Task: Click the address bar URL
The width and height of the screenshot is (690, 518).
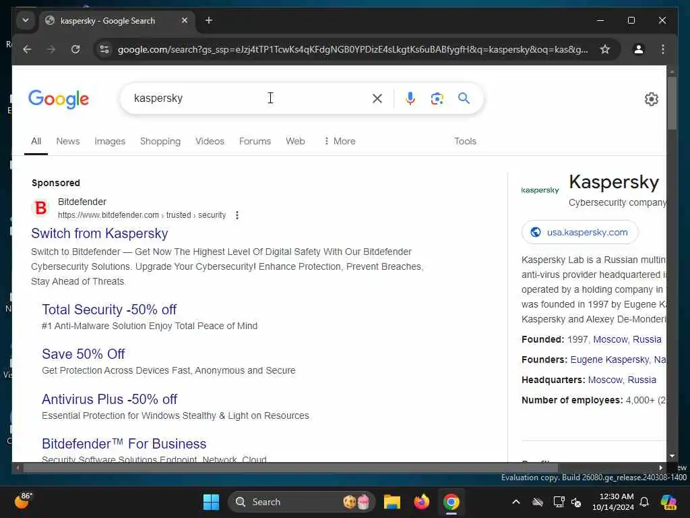Action: point(352,49)
